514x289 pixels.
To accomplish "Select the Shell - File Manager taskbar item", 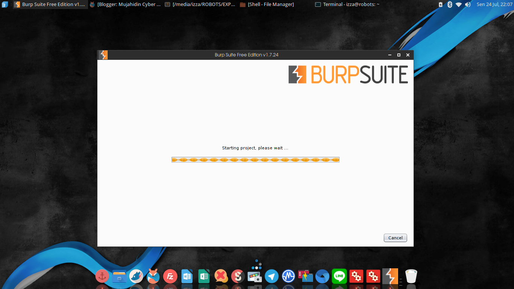I will tap(267, 4).
